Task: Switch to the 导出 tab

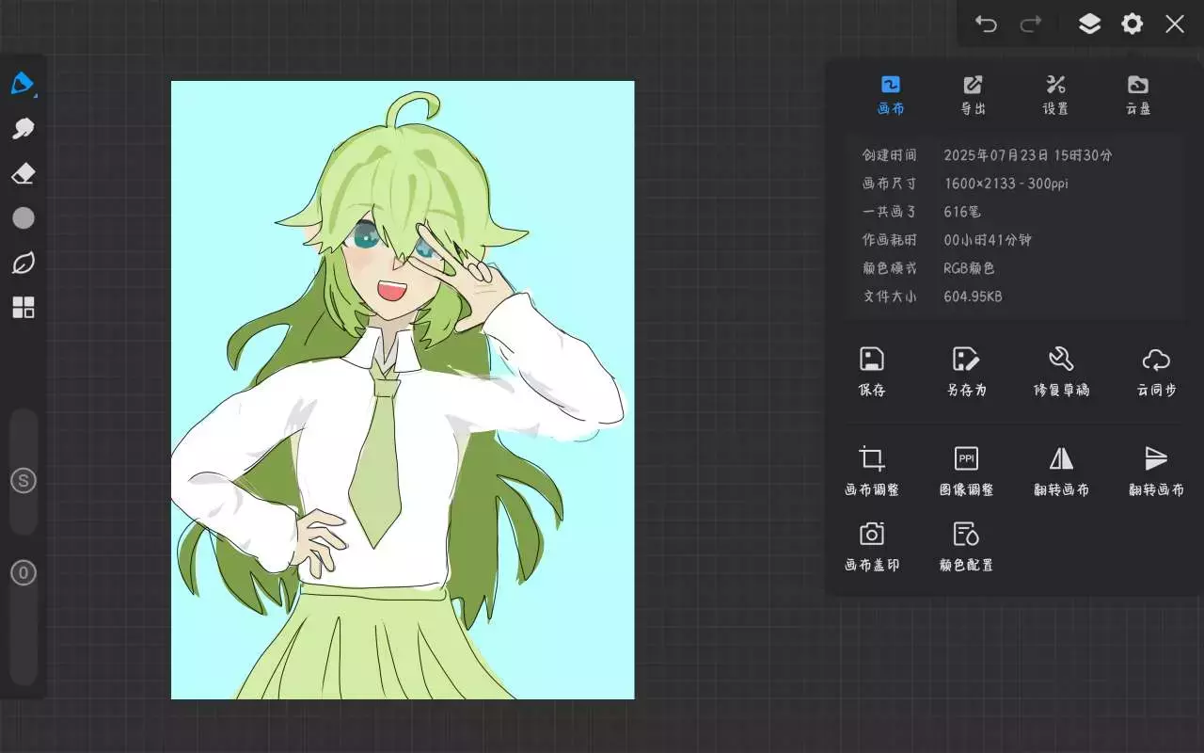Action: [973, 95]
